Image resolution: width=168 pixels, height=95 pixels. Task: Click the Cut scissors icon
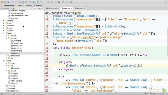(20, 2)
